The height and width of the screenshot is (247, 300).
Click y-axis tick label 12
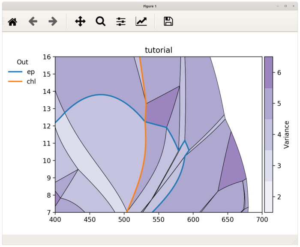click(47, 126)
